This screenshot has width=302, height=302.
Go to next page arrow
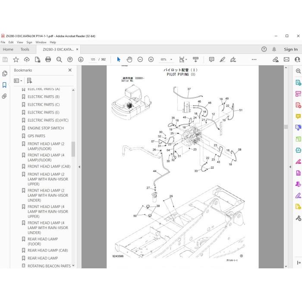[81, 60]
